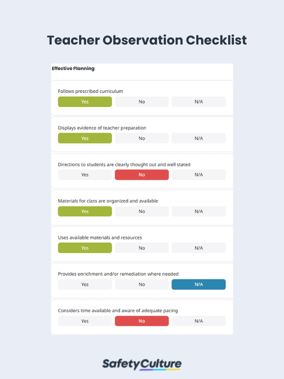The height and width of the screenshot is (379, 284).
Task: Select Yes for Considers time and adequate pacing
Action: [84, 321]
